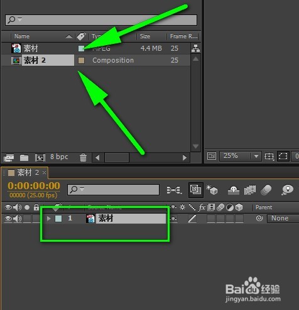
Task: Enable 3D Layer switch for layer 1
Action: [239, 219]
